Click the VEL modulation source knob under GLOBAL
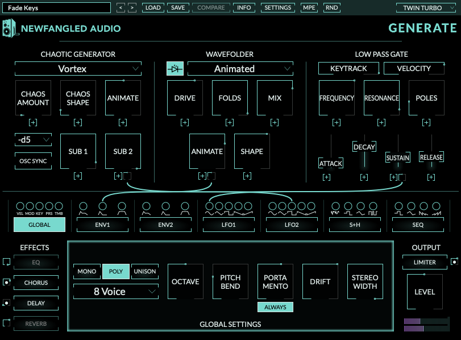 coord(20,206)
